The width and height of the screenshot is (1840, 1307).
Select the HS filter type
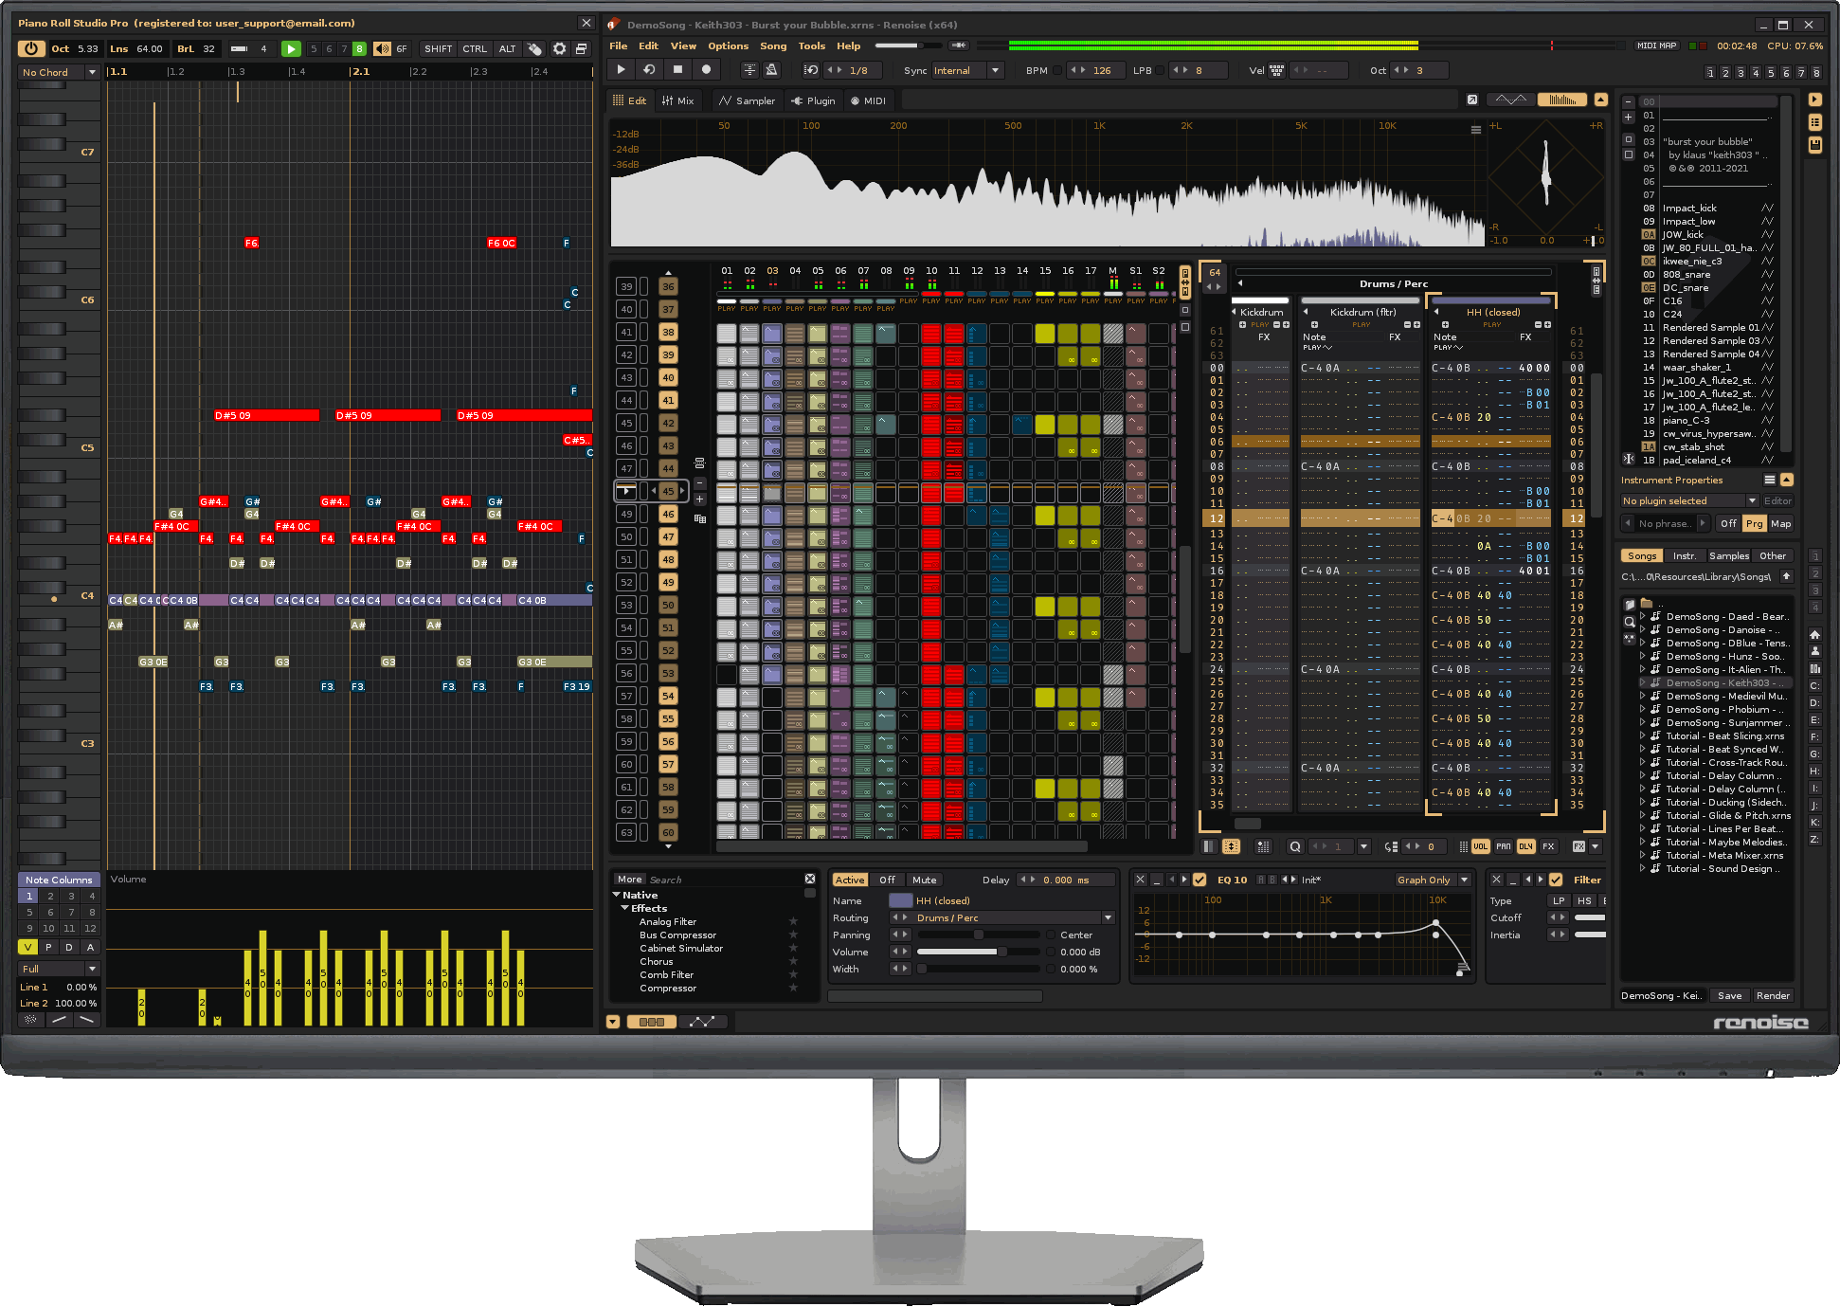click(1584, 900)
